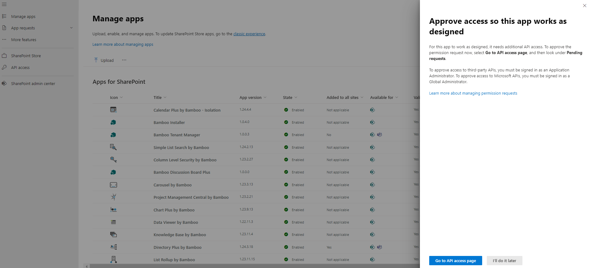
Task: Click the Directory Plus app icon
Action: (113, 247)
